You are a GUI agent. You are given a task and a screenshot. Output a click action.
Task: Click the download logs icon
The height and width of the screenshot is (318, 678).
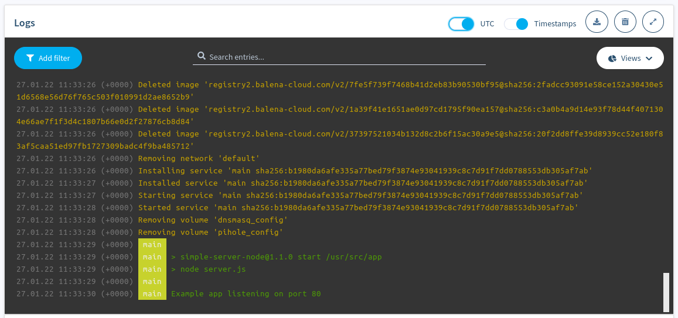pos(597,23)
